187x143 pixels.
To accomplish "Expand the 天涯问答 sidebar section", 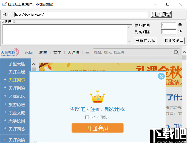I will pos(5,128).
